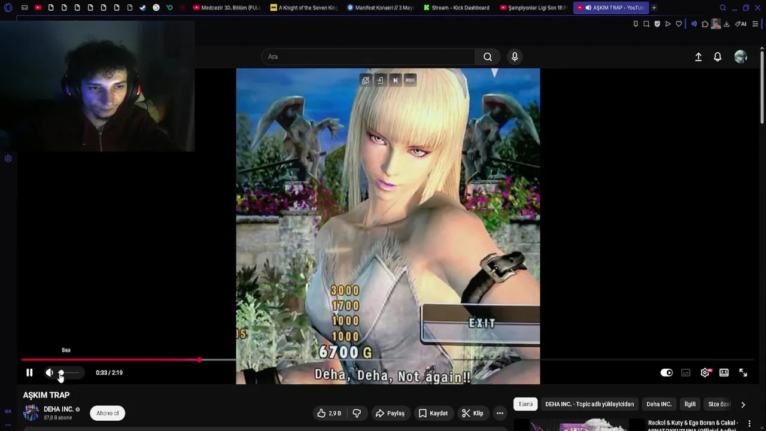Viewport: 766px width, 431px height.
Task: Like the video (2,9 B)
Action: 329,413
